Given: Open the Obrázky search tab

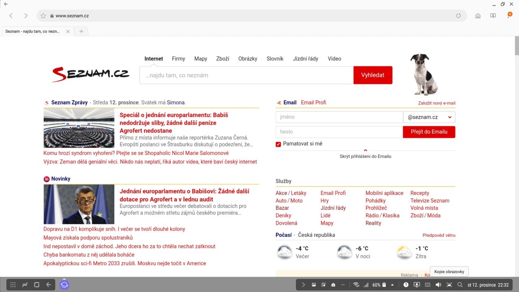Looking at the screenshot, I should coord(248,59).
